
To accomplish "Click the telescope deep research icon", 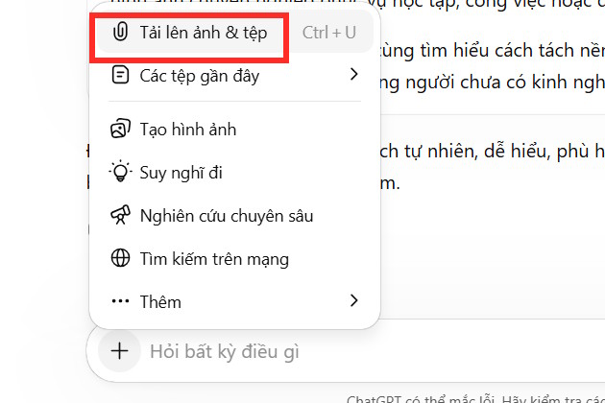I will coord(120,215).
